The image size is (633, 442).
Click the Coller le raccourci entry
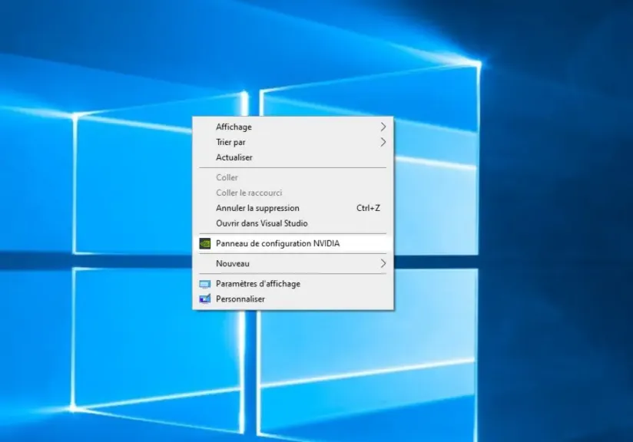point(293,193)
